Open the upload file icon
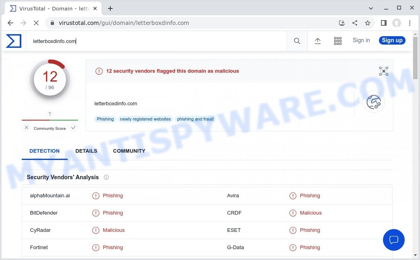Viewport: 420px width, 260px height. [317, 41]
